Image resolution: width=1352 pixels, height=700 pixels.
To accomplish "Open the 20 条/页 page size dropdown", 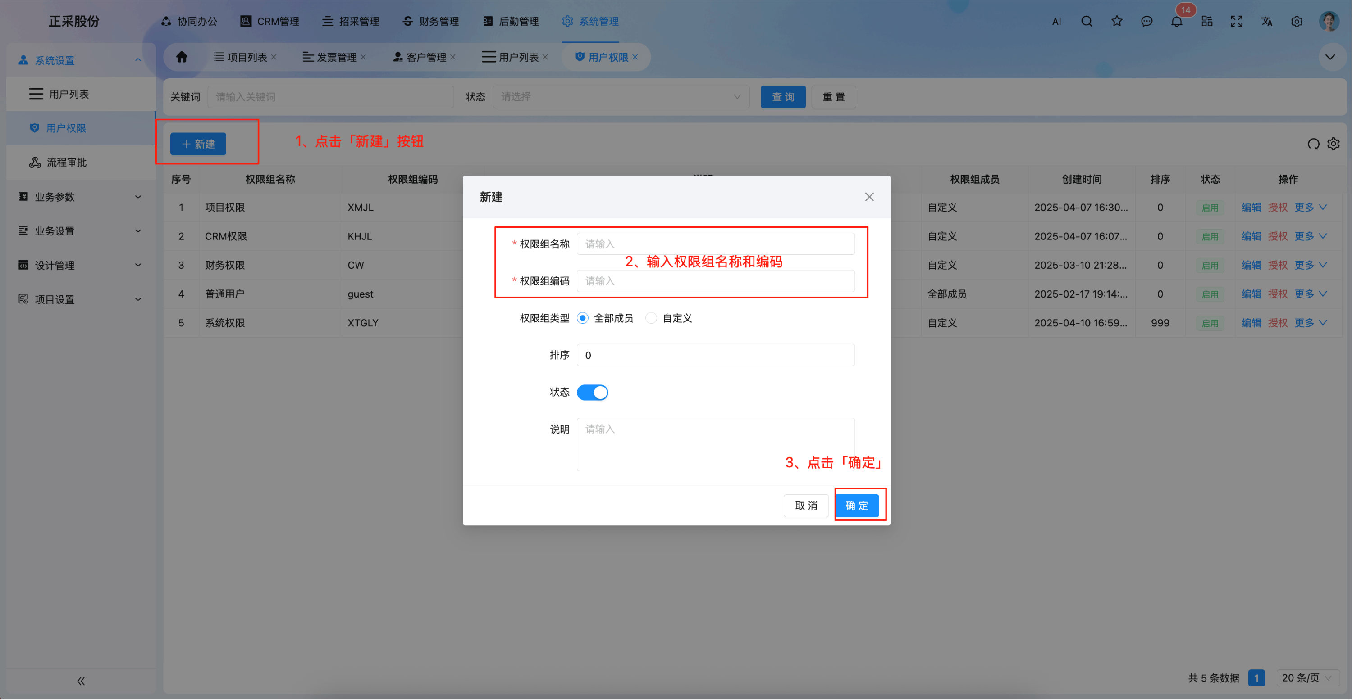I will (1306, 677).
